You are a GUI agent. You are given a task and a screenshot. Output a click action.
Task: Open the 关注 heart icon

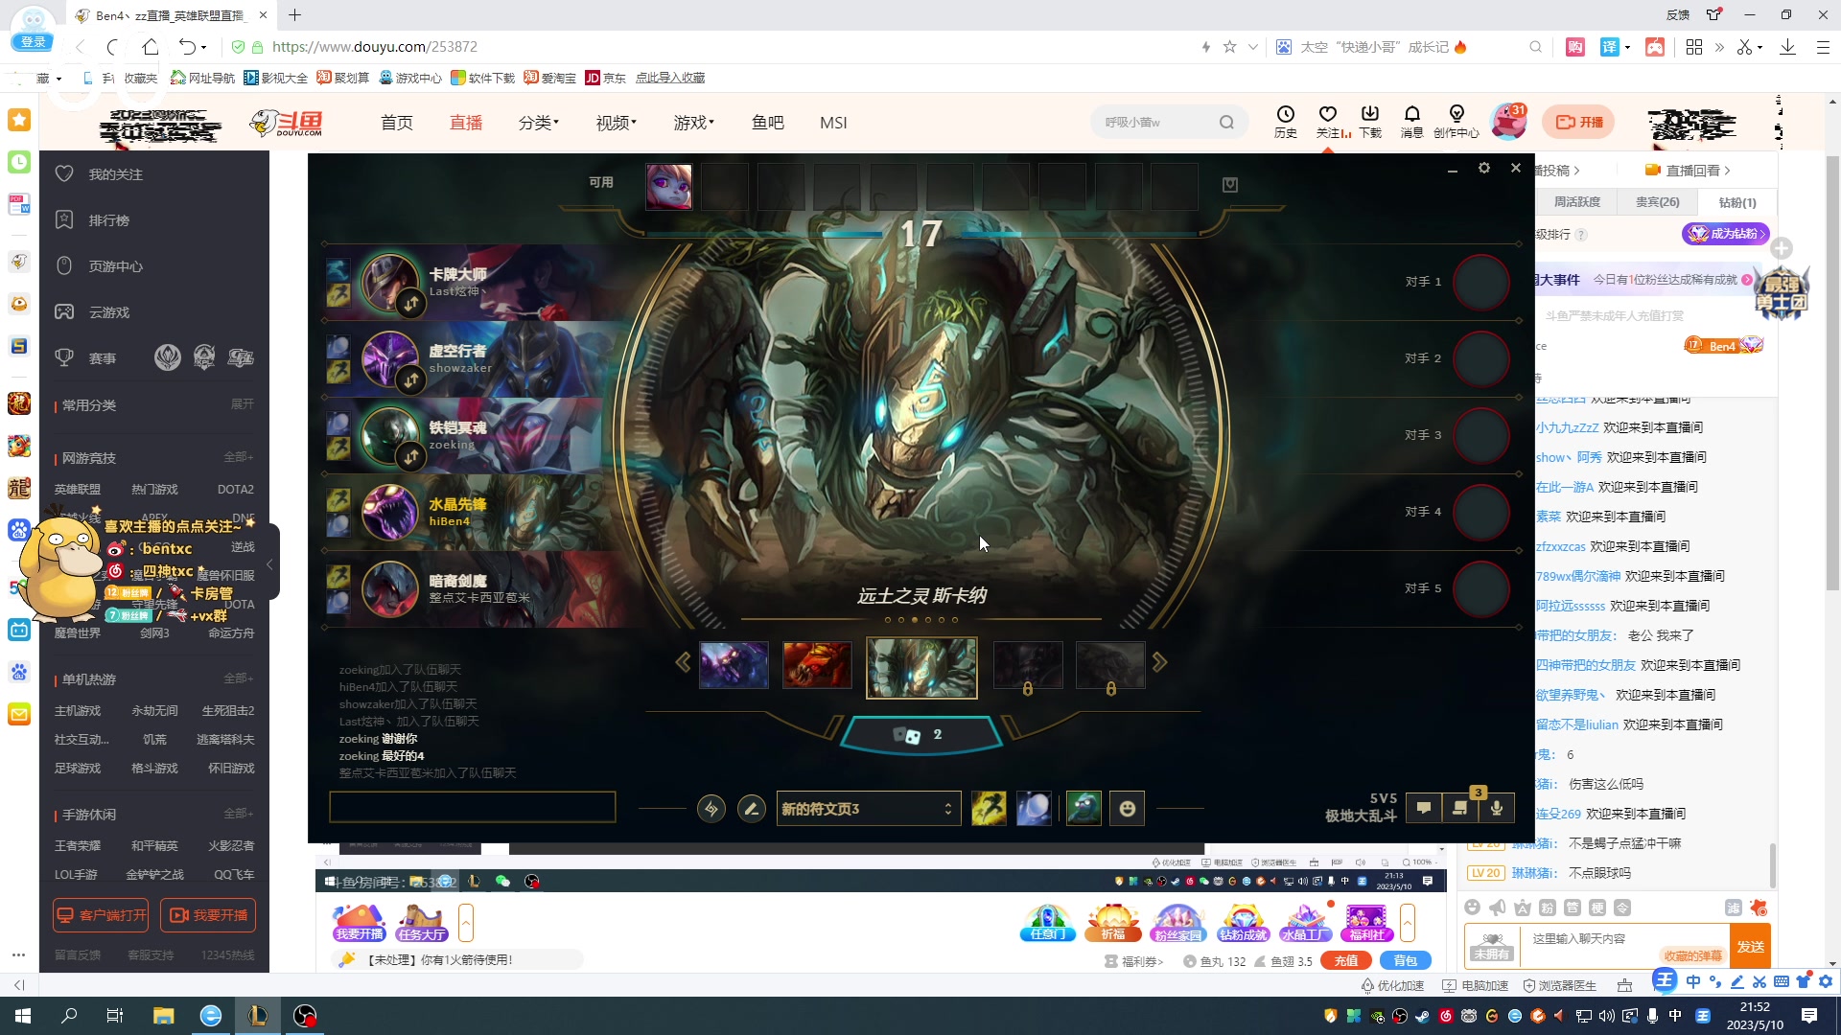[x=1328, y=122]
